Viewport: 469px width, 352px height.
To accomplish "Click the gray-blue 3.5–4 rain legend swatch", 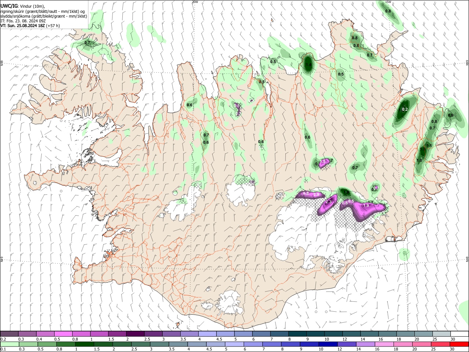I will [x=179, y=344].
